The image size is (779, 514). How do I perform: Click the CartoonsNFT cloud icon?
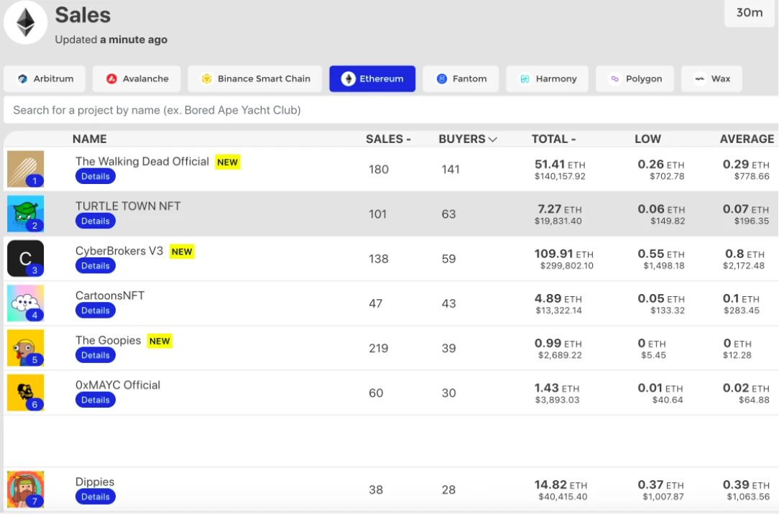(25, 303)
